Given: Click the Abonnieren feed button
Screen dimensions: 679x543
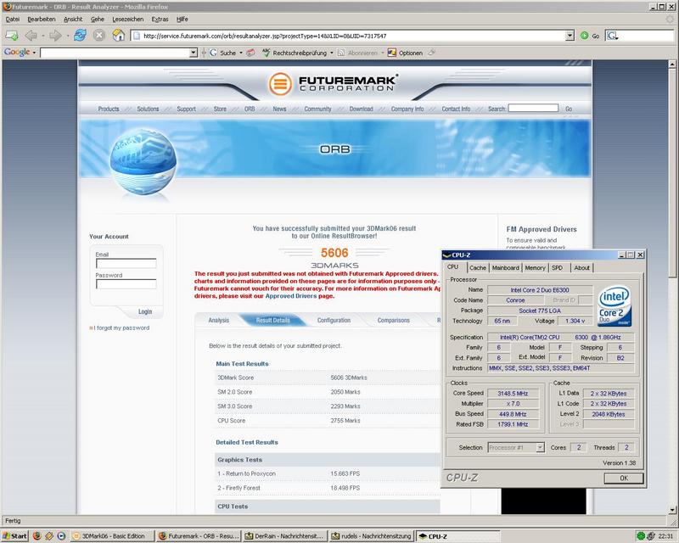Looking at the screenshot, I should (357, 53).
